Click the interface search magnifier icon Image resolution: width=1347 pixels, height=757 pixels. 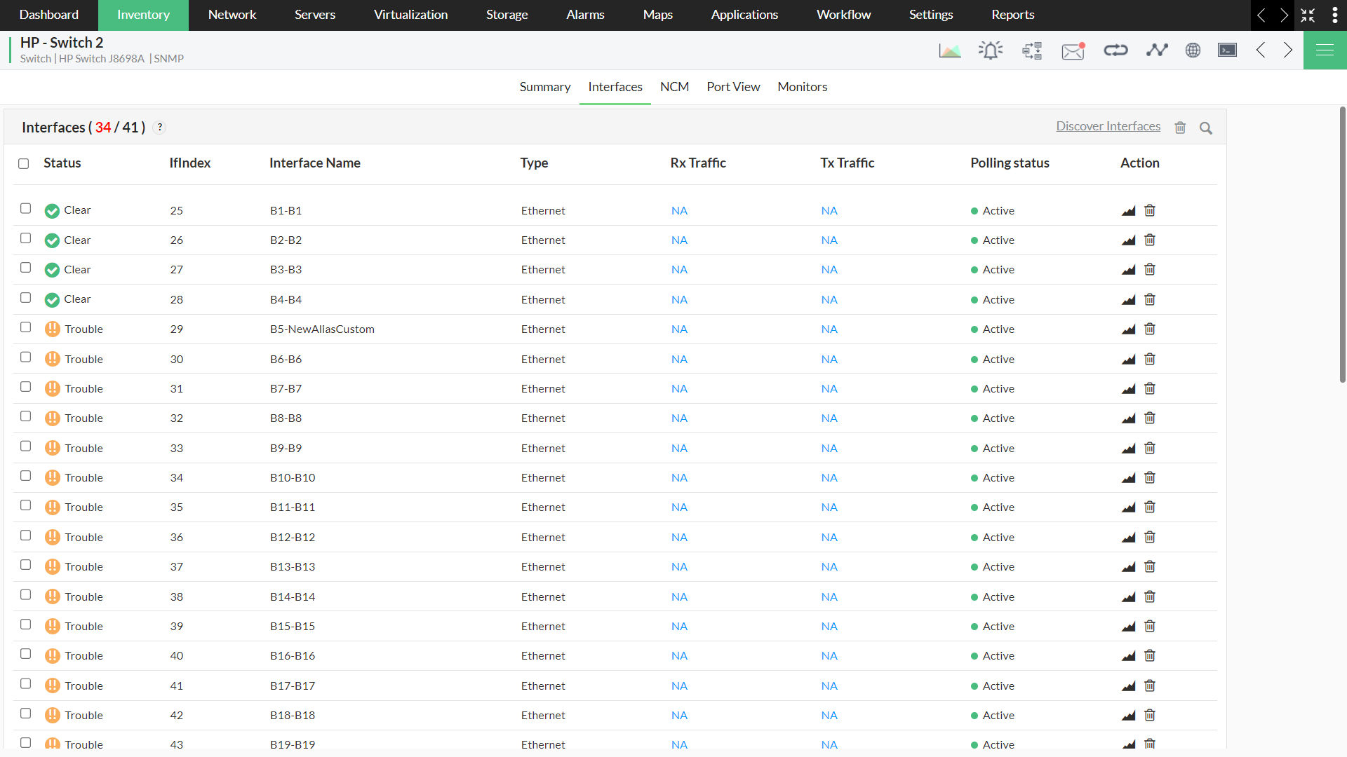tap(1206, 128)
